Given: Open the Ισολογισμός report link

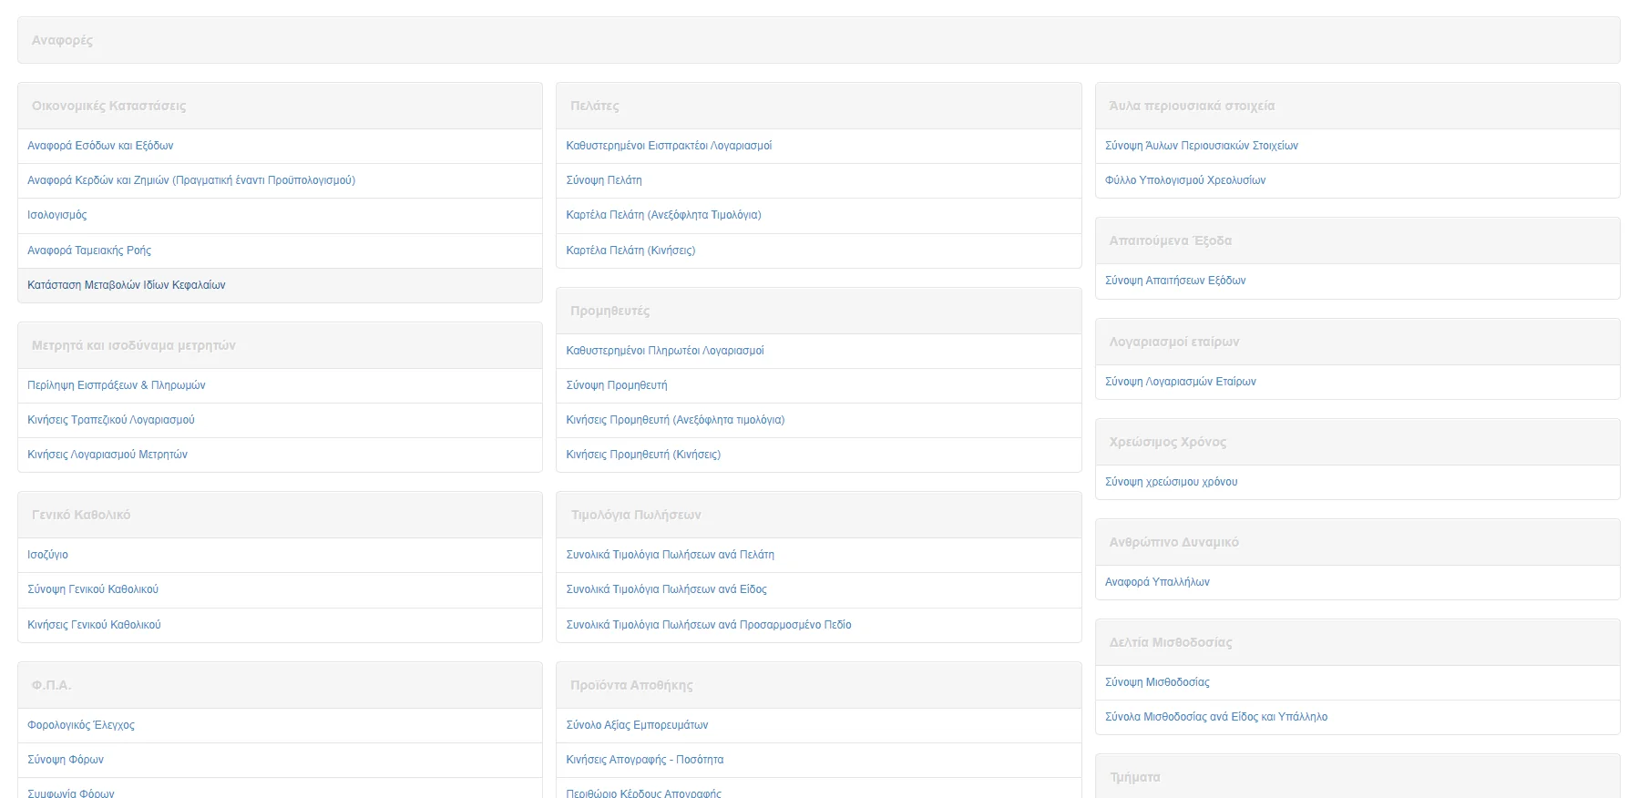Looking at the screenshot, I should (57, 215).
